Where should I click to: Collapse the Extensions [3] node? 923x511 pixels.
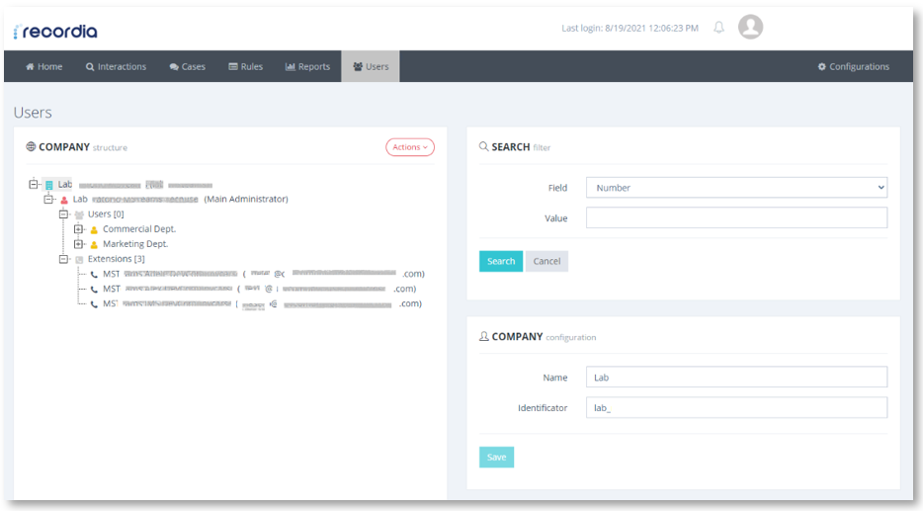63,258
